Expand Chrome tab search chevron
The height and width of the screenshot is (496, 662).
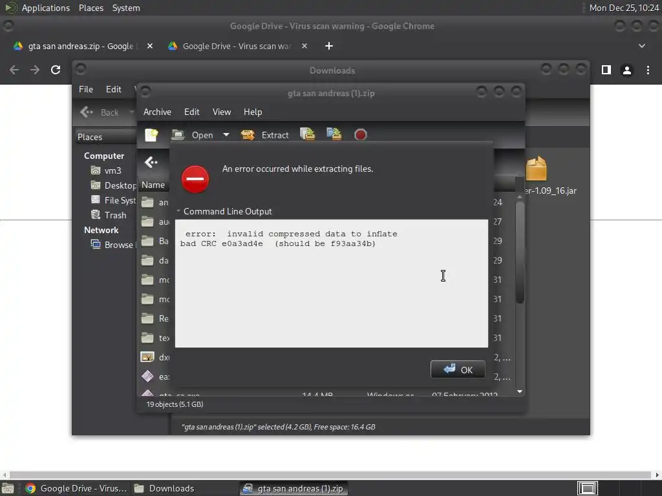click(x=642, y=46)
